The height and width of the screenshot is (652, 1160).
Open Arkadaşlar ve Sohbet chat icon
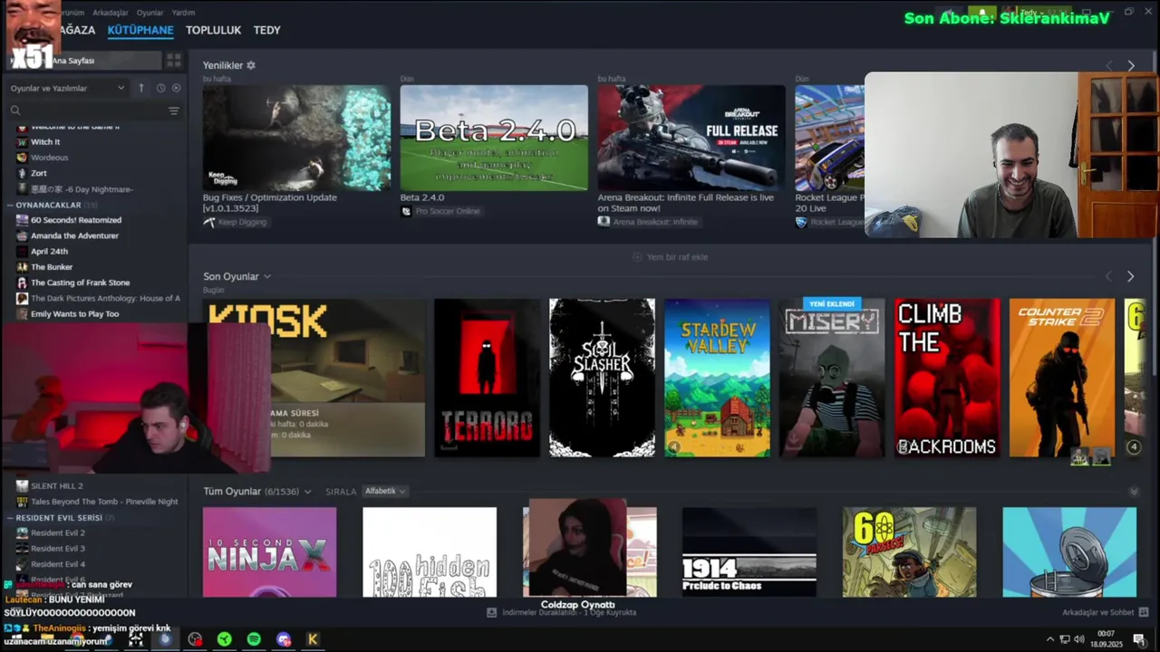[x=1144, y=612]
